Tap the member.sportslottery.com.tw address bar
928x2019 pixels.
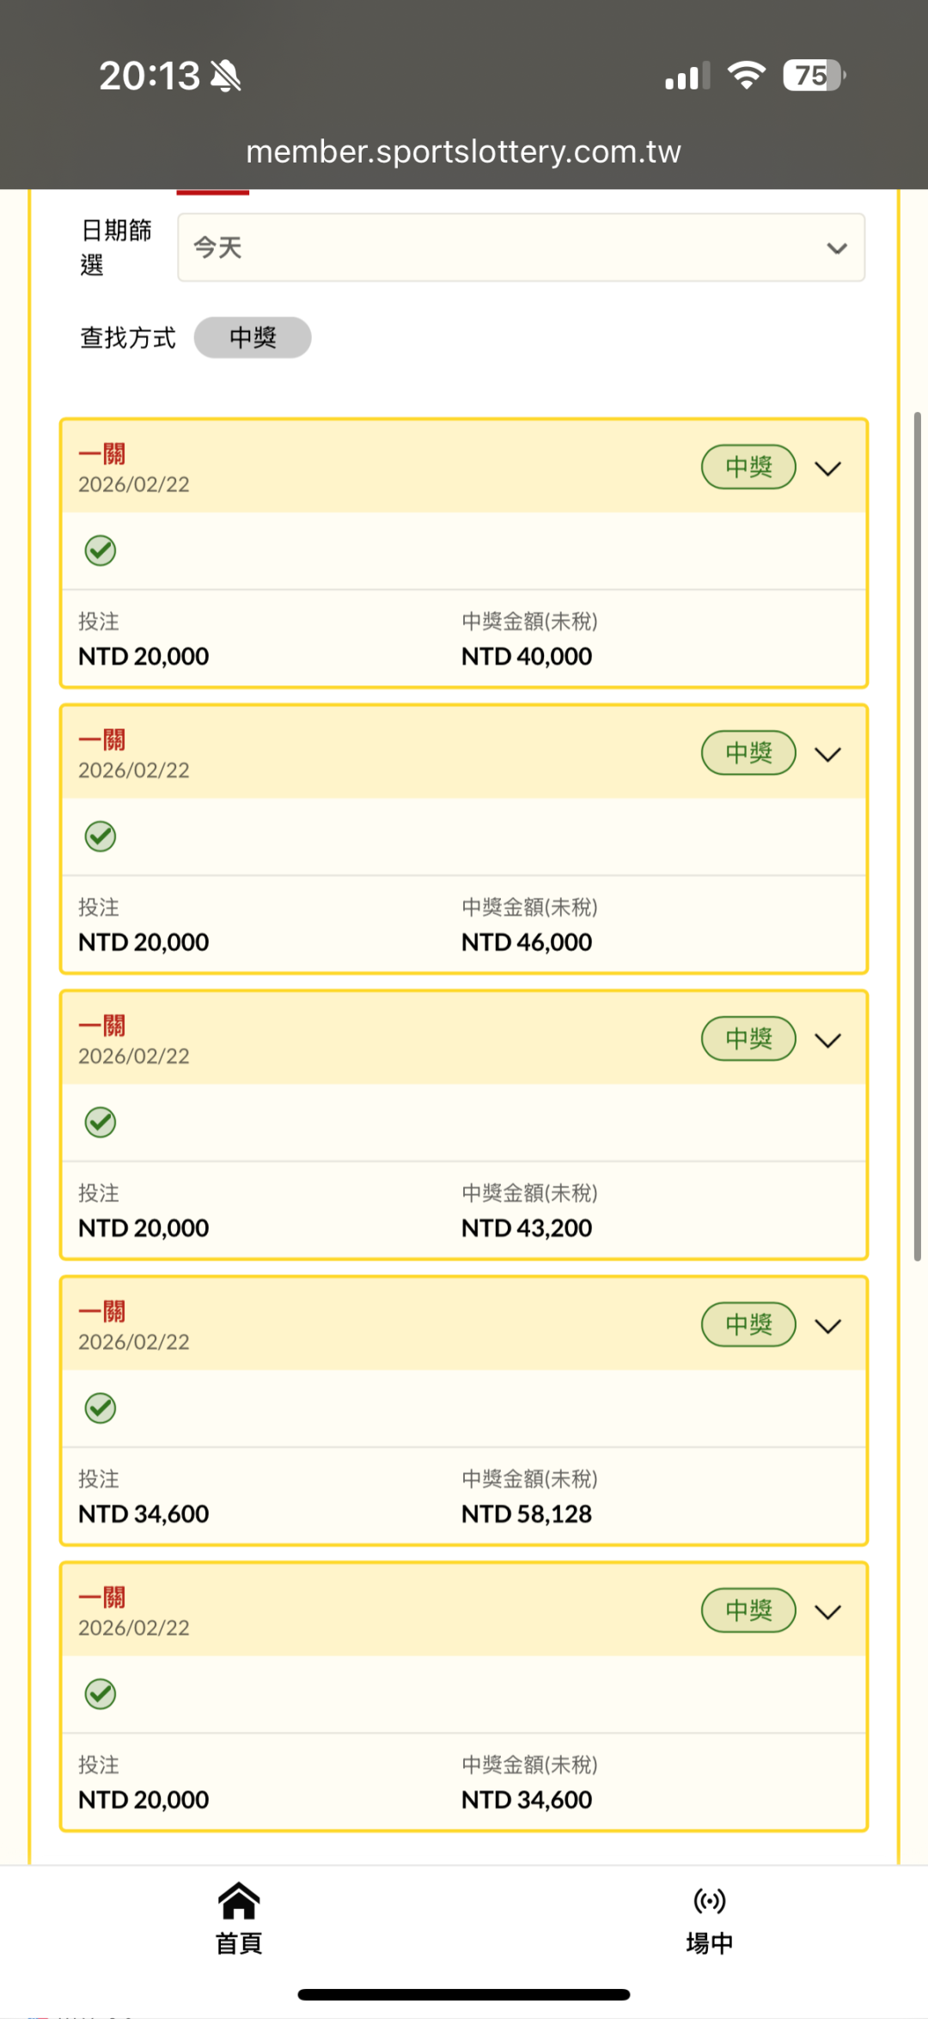pos(464,151)
